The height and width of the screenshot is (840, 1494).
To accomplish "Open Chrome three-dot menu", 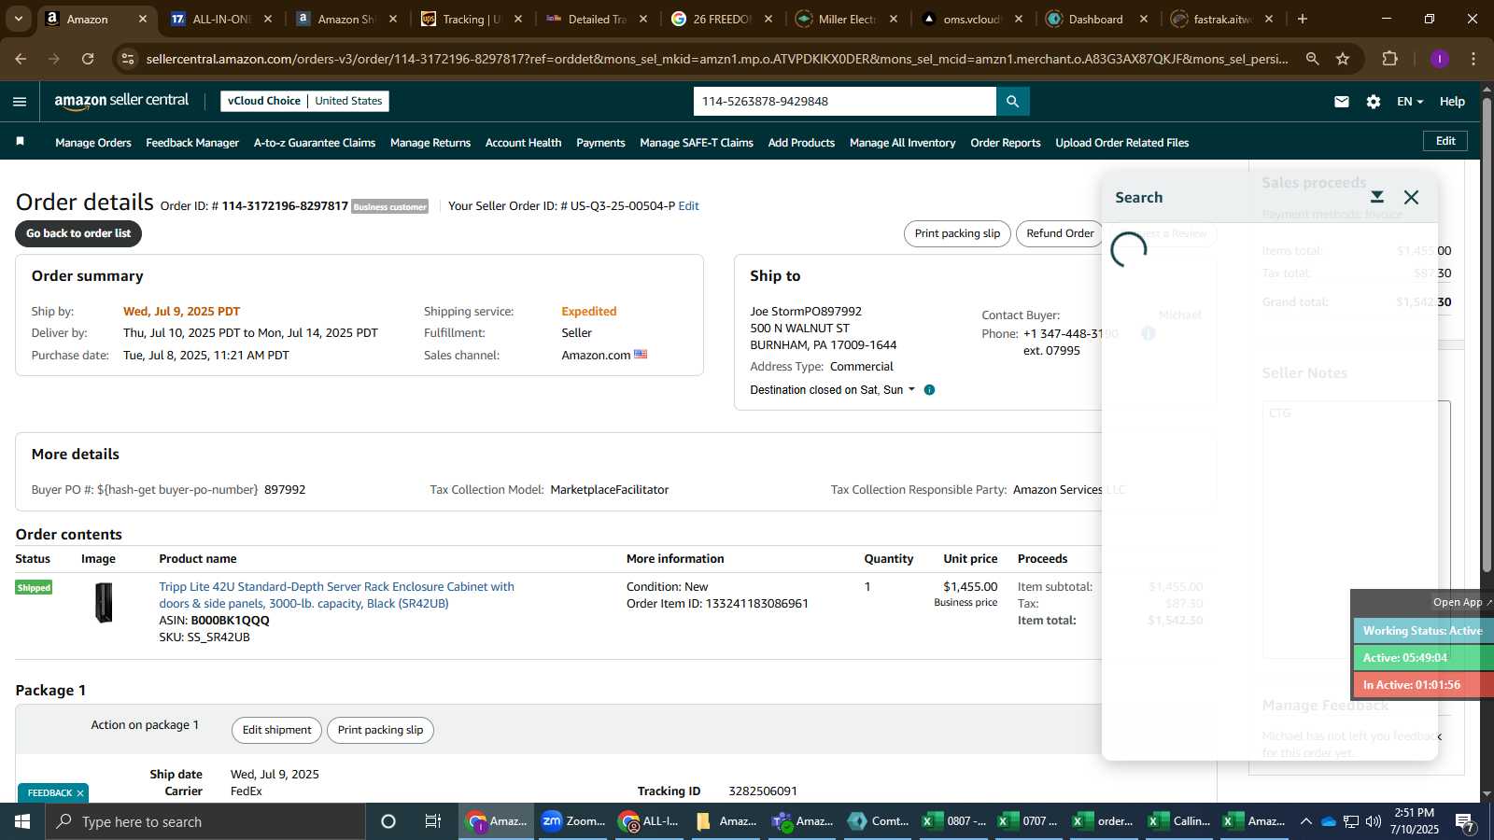I will tap(1473, 59).
